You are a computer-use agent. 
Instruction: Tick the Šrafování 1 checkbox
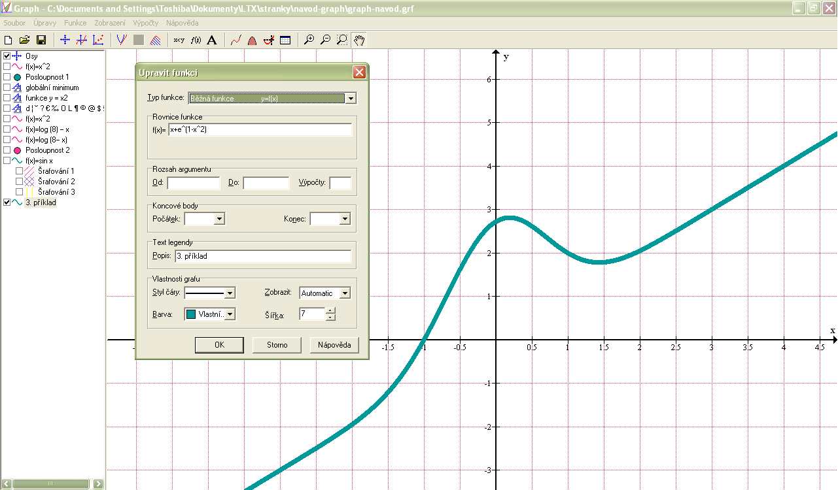(19, 171)
